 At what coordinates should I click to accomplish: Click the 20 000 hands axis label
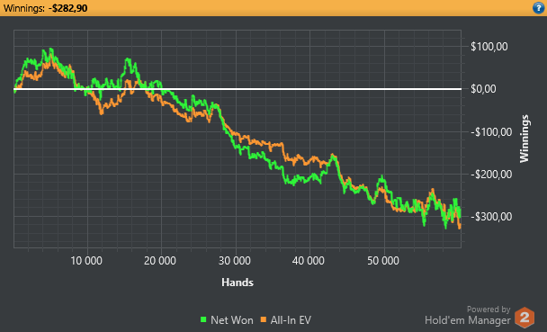pyautogui.click(x=160, y=261)
